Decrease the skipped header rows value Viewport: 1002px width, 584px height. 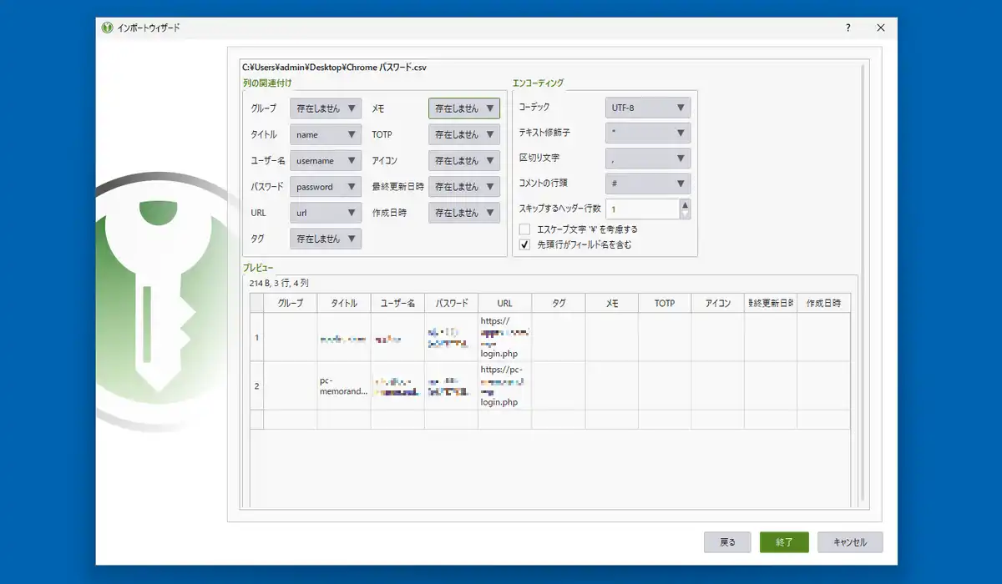[x=686, y=214]
